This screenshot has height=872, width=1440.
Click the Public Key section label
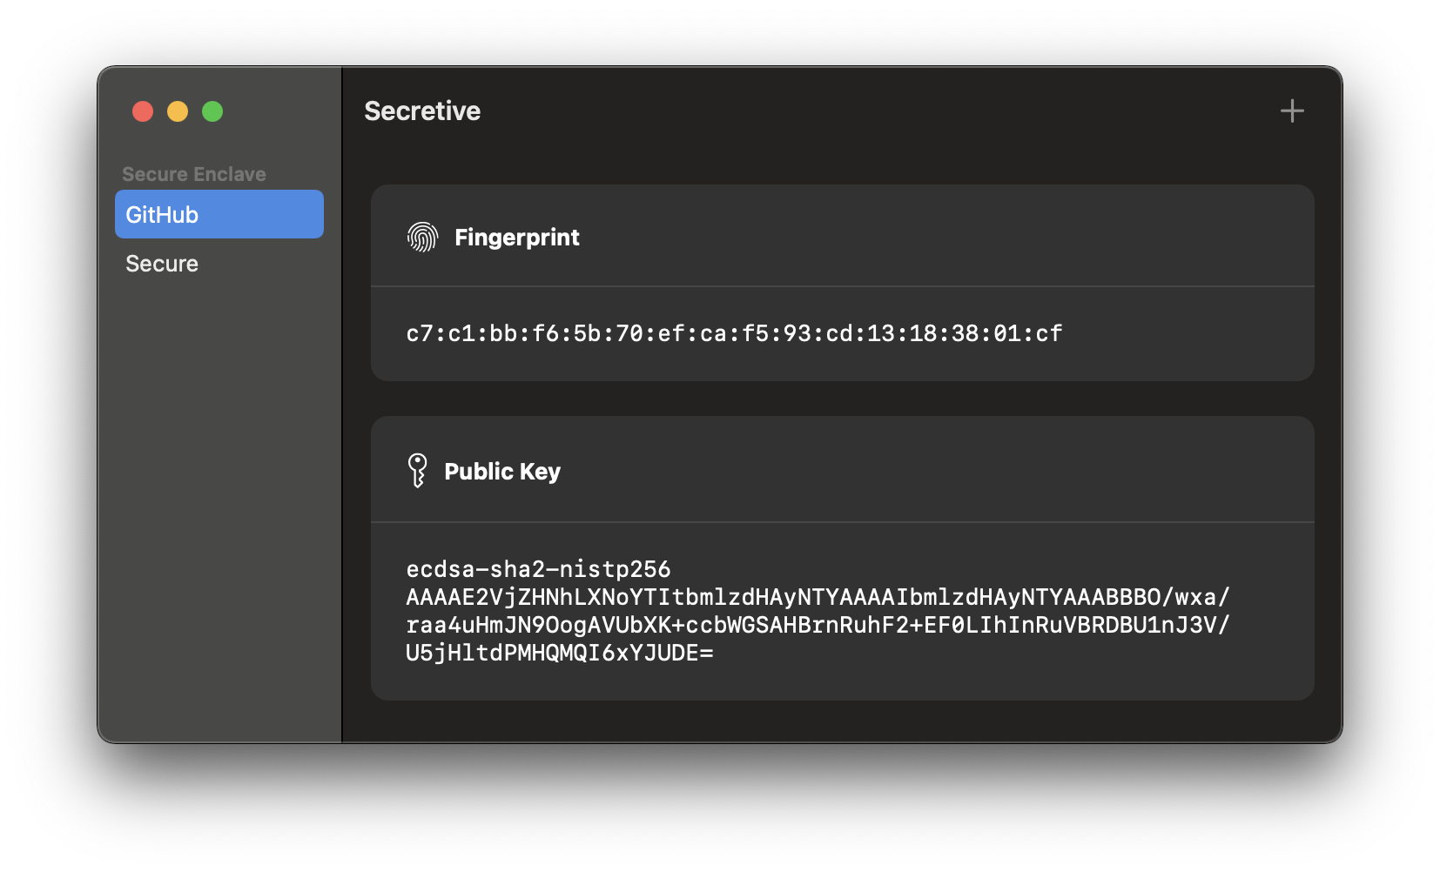[x=502, y=470]
